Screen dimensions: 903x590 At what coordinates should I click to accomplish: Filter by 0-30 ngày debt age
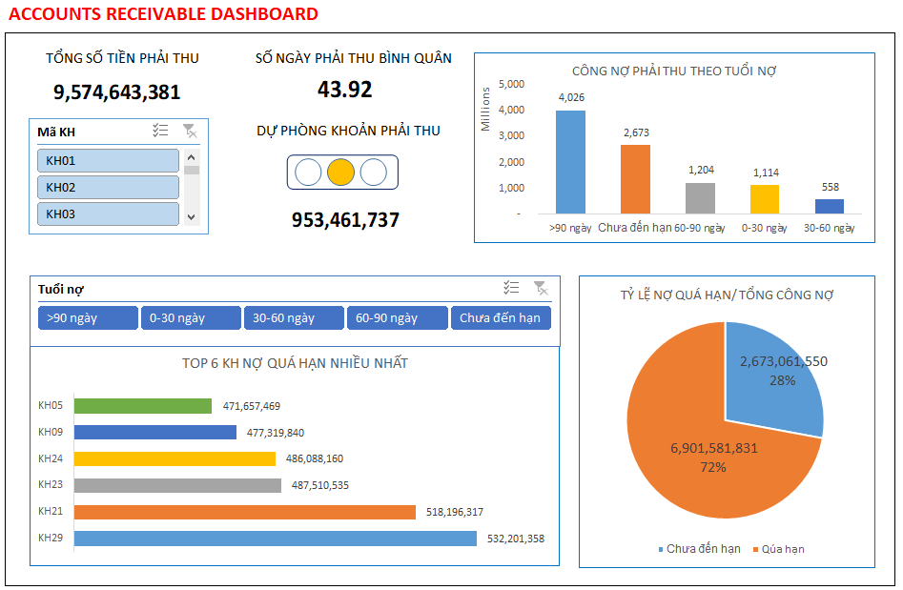coord(191,318)
